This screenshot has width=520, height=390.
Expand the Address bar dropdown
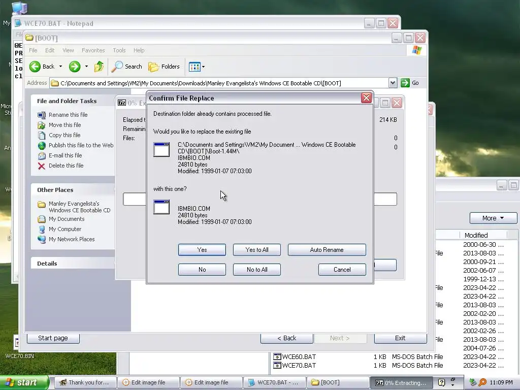[x=393, y=83]
